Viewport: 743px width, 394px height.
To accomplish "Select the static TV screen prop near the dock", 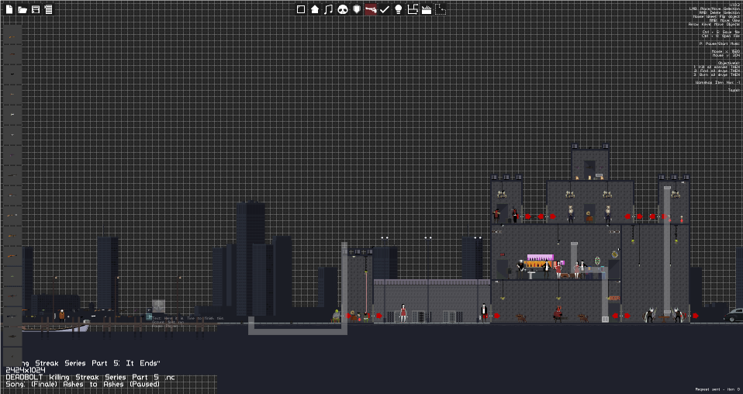I will (159, 306).
